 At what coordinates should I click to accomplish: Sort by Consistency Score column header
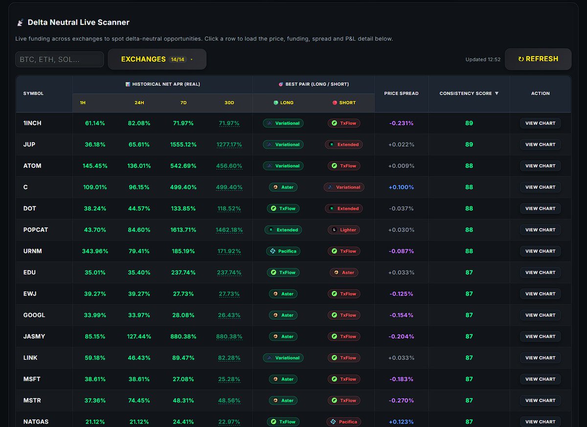469,93
